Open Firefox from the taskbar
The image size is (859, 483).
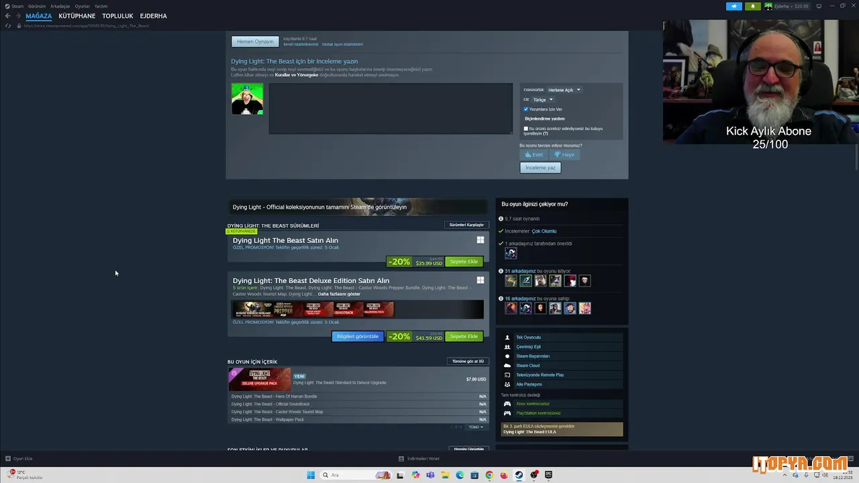(x=504, y=475)
